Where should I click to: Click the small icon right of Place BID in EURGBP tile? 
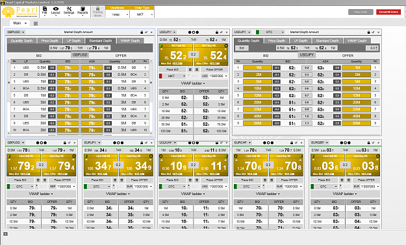pos(342,180)
